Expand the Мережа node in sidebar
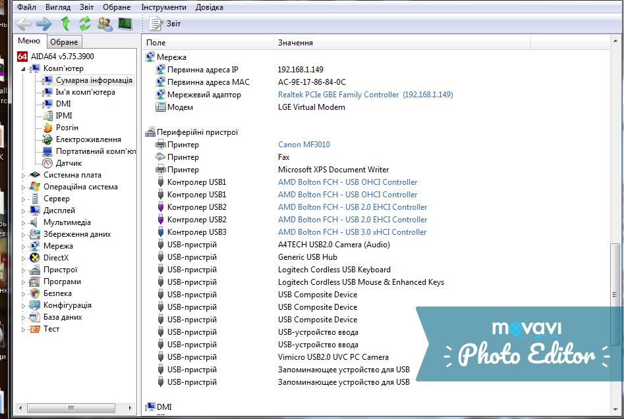624x419 pixels. pyautogui.click(x=23, y=247)
